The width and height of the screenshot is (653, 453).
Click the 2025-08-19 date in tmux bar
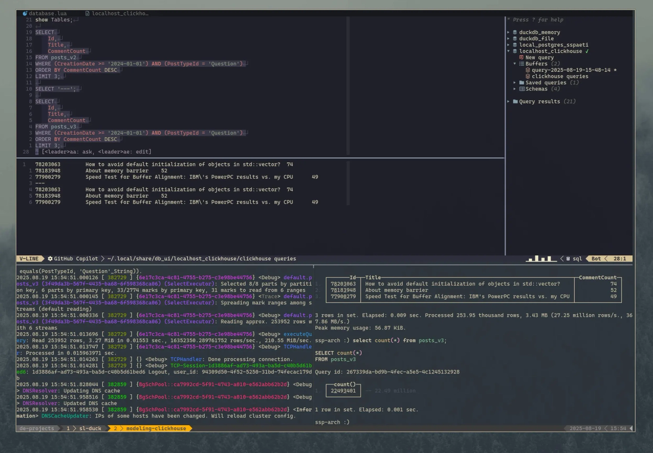coord(586,428)
